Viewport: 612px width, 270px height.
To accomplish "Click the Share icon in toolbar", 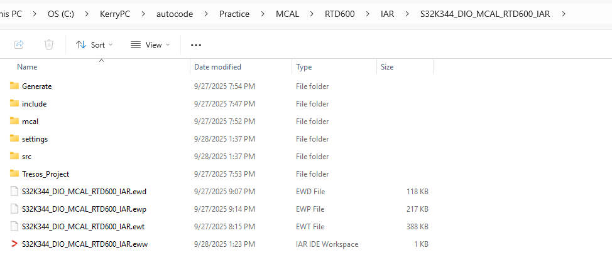I will [x=19, y=44].
